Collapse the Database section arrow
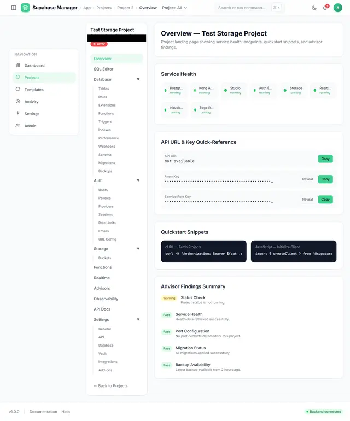The height and width of the screenshot is (421, 350). [138, 79]
